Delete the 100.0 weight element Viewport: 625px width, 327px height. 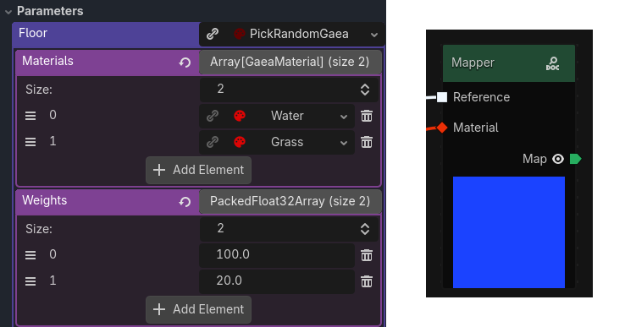367,255
